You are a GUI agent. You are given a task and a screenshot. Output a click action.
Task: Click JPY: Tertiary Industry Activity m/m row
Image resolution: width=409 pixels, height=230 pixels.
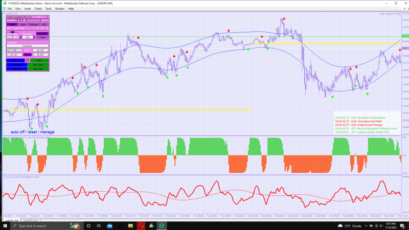362,132
